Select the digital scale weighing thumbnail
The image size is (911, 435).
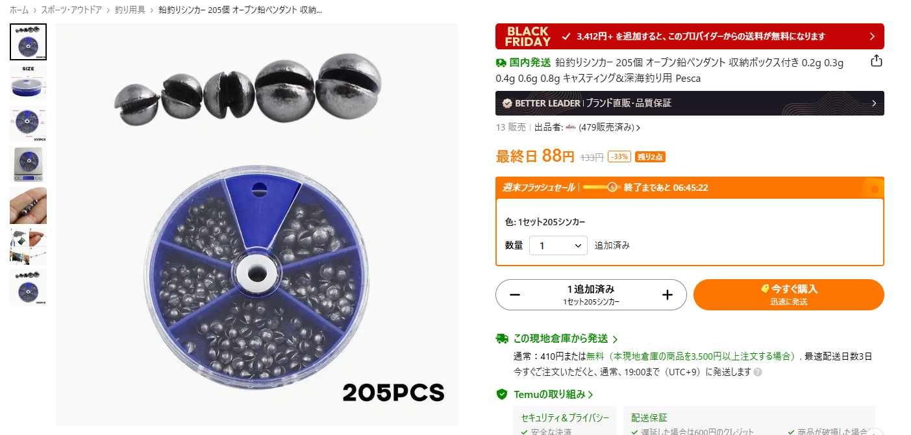pyautogui.click(x=28, y=164)
